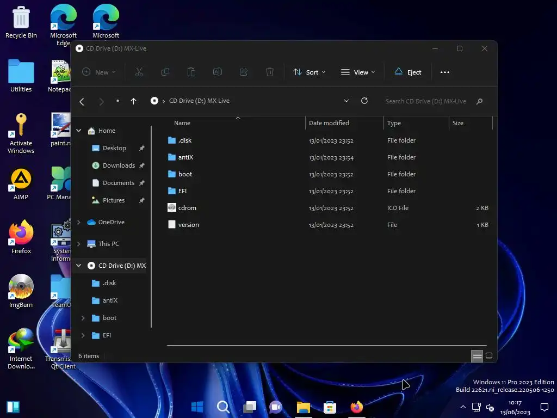The height and width of the screenshot is (418, 557).
Task: Sort by Size column header
Action: tap(458, 123)
